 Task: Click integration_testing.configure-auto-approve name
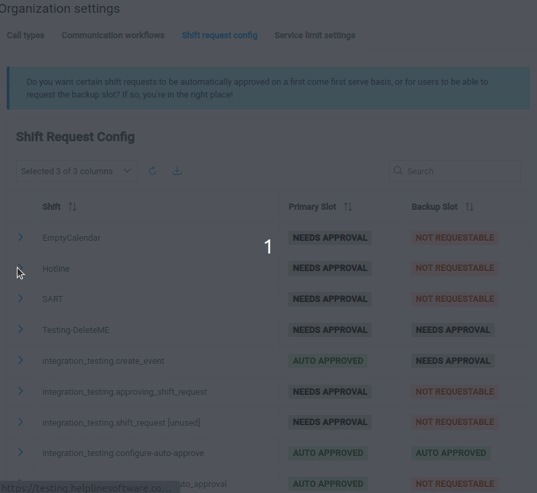point(123,453)
